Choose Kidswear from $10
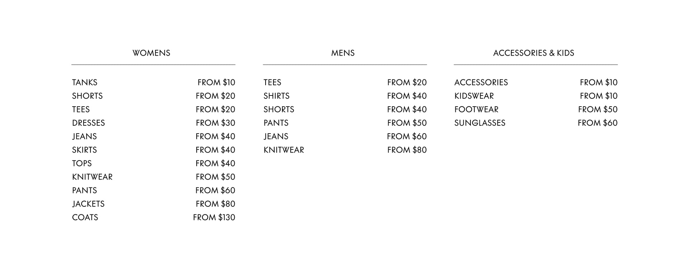This screenshot has height=270, width=689. click(x=536, y=96)
